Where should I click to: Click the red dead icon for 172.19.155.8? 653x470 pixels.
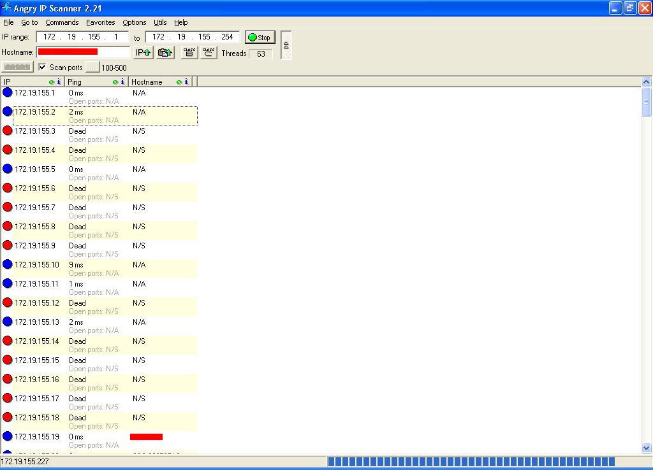(8, 226)
